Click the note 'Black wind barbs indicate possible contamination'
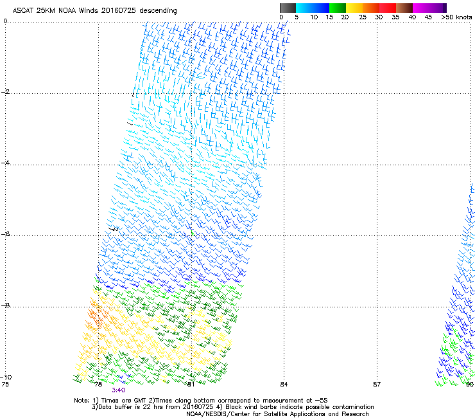Image resolution: width=475 pixels, height=418 pixels. (300, 407)
